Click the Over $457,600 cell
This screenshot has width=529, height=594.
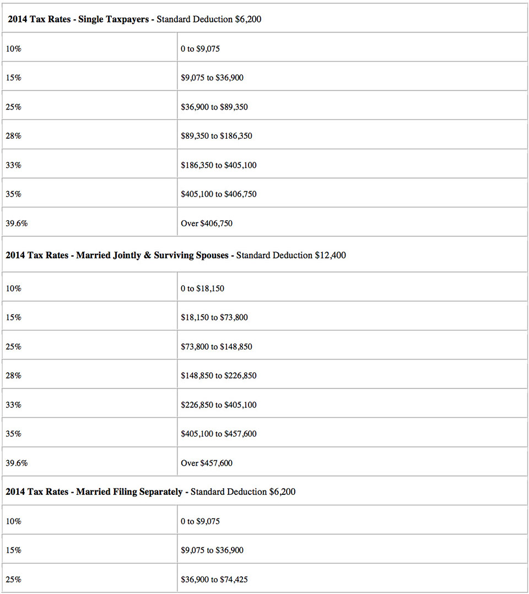(207, 463)
